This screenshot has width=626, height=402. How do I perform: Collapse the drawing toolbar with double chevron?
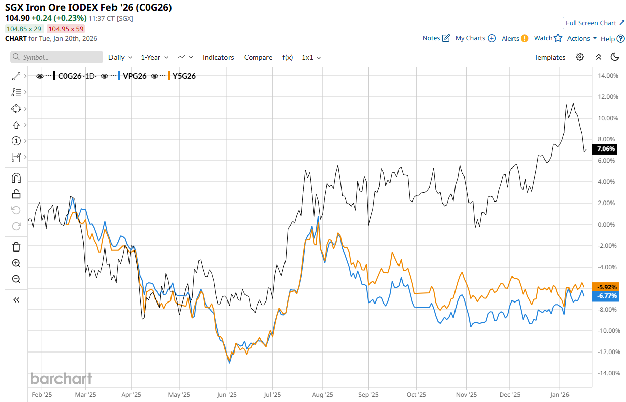(16, 300)
